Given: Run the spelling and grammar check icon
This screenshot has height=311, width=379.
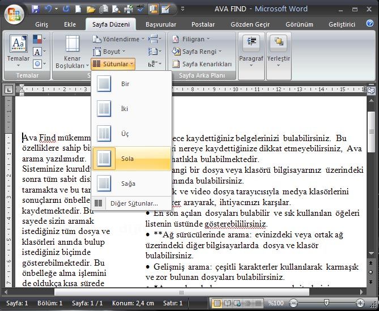Looking at the screenshot, I should pos(140,9).
